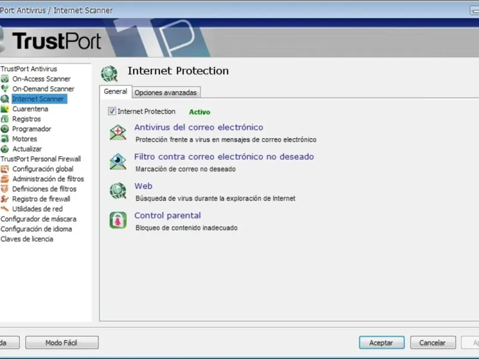
Task: Open Antivirus del correo electrónico link
Action: 198,127
